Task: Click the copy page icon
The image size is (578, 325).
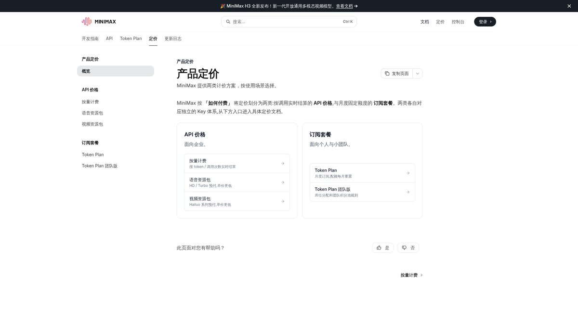Action: 387,74
